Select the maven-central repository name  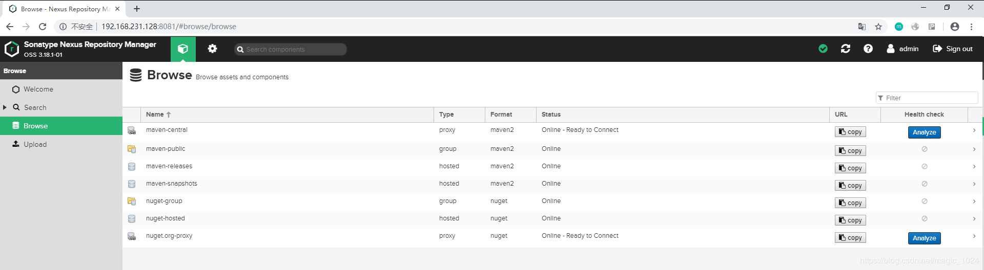coord(167,130)
